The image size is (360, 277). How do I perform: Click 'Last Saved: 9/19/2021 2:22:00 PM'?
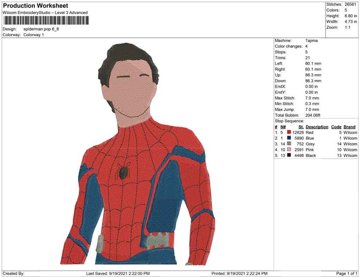click(118, 274)
